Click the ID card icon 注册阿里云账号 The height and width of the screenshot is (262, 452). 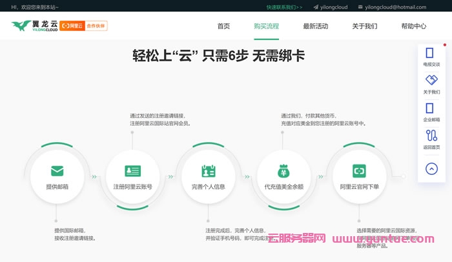pos(132,171)
